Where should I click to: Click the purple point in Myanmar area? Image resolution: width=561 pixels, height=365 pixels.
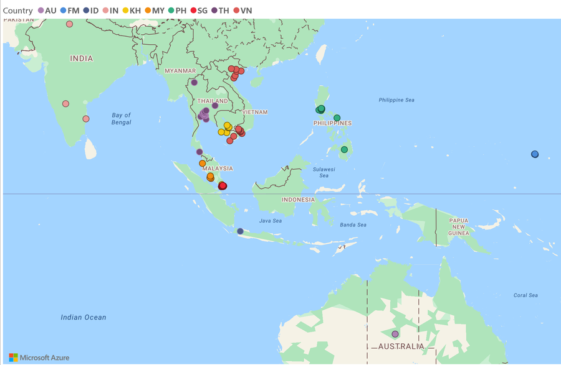(x=194, y=82)
